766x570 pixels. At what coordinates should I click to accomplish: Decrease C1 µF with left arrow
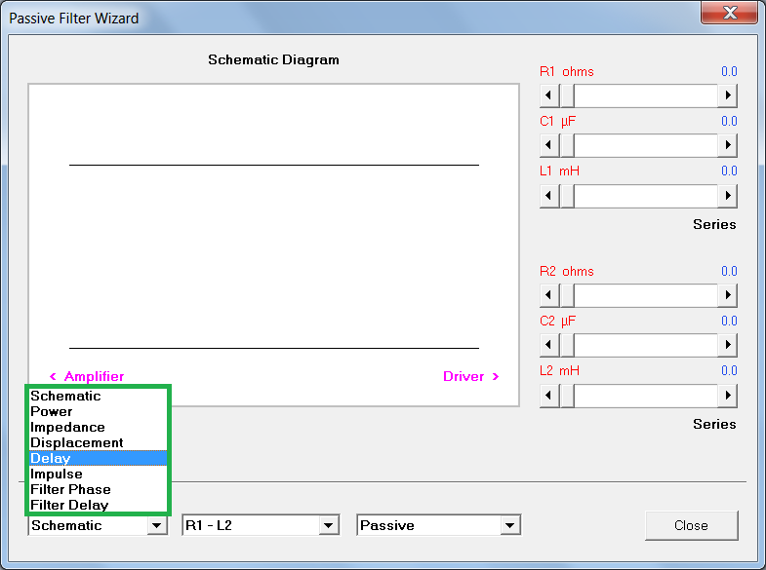click(x=548, y=145)
